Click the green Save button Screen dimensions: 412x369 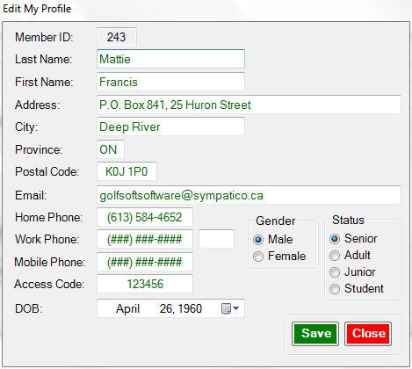pyautogui.click(x=315, y=334)
